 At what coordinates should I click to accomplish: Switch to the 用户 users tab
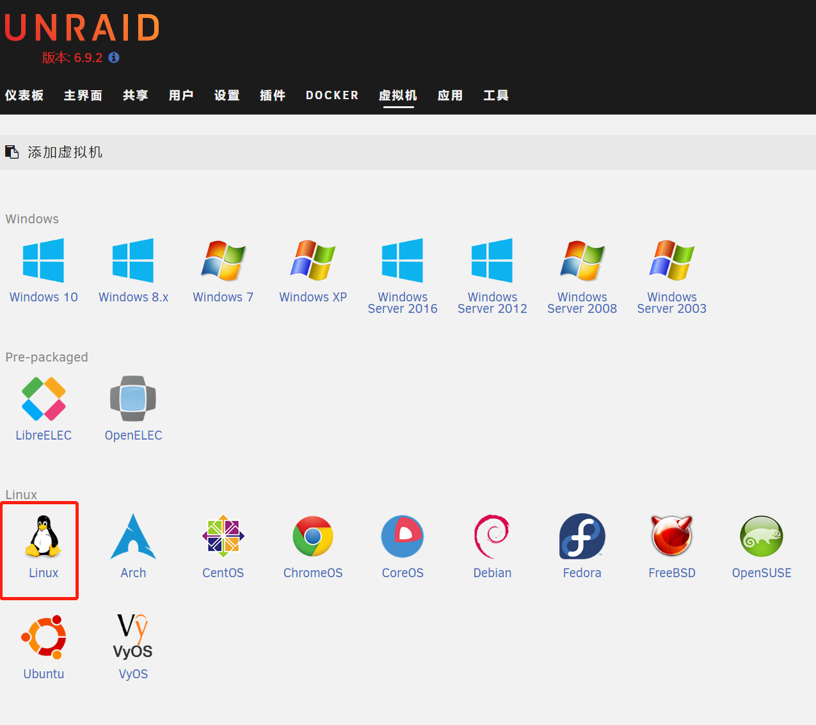pyautogui.click(x=181, y=95)
